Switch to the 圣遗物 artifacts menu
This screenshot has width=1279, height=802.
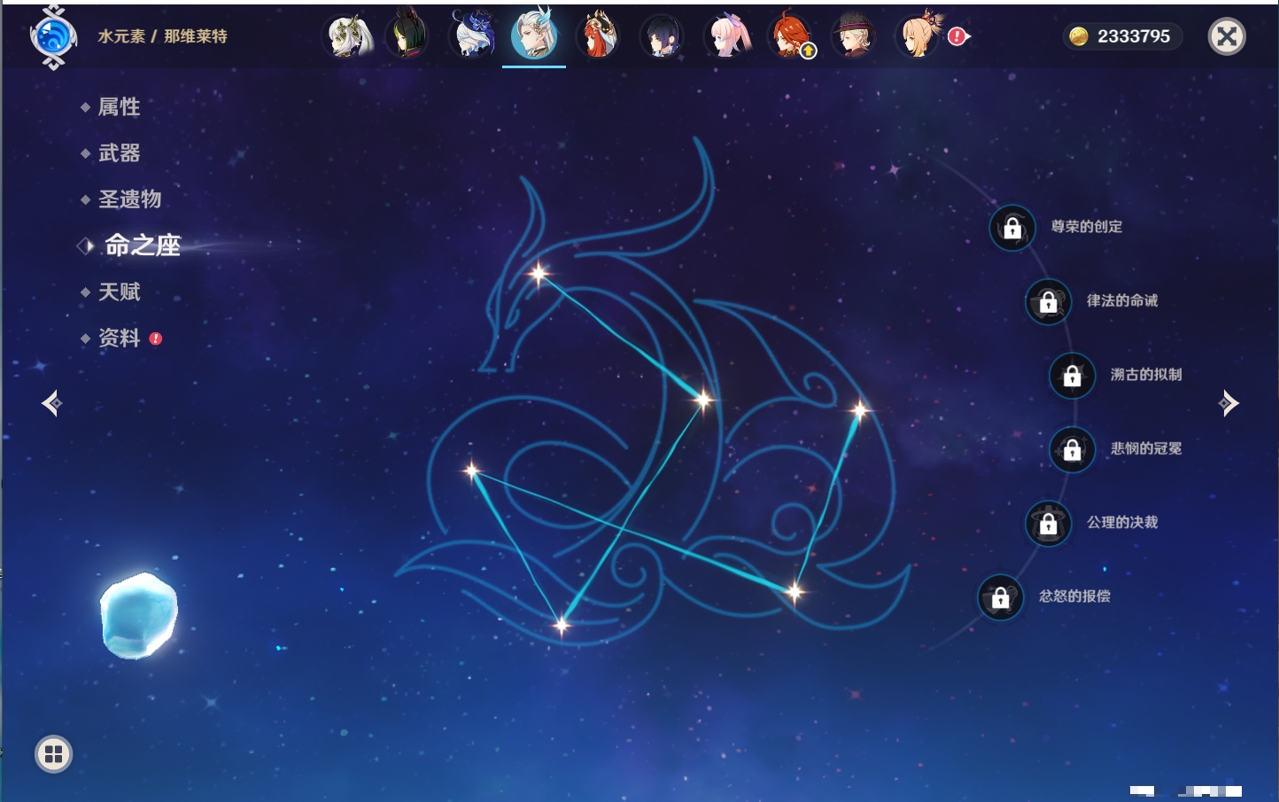coord(129,199)
